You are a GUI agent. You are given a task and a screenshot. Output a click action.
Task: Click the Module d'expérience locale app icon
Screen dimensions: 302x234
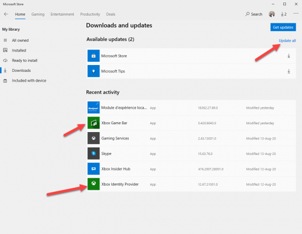click(93, 108)
